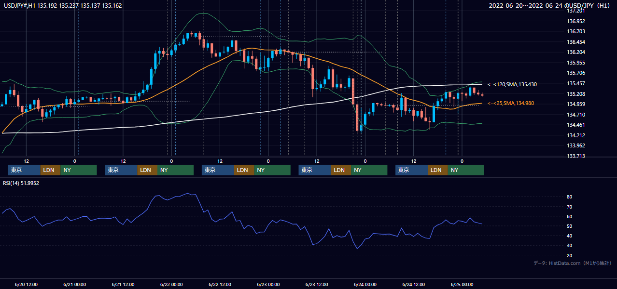Click RSI scale value 80
Image resolution: width=617 pixels, height=289 pixels.
(x=570, y=197)
